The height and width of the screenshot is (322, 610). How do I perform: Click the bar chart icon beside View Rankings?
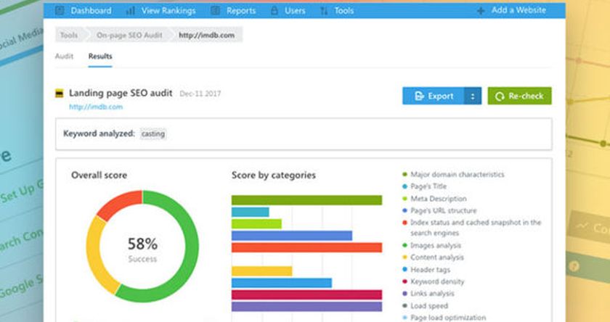(x=130, y=11)
